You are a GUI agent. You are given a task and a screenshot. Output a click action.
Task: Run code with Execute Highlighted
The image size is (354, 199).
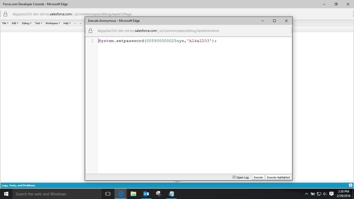click(278, 177)
